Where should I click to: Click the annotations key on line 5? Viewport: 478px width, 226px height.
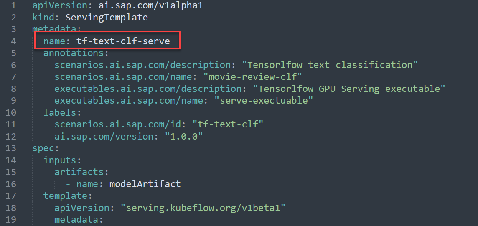point(74,53)
